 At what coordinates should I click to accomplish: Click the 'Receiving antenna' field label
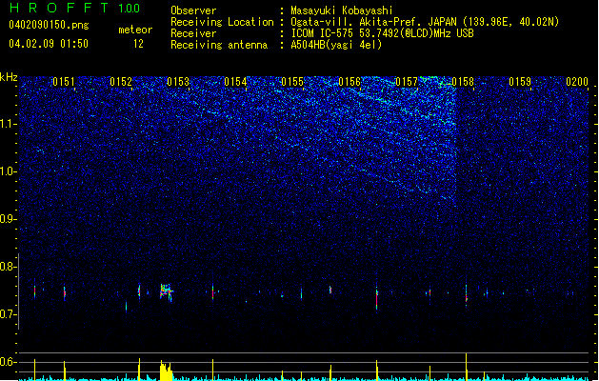point(219,45)
